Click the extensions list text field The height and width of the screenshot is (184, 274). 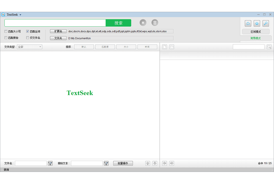121,31
